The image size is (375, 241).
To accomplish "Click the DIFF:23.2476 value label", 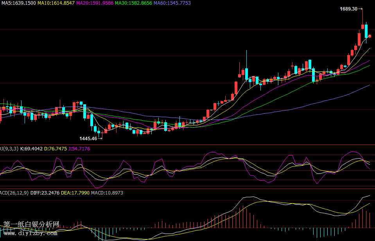I will [x=45, y=193].
